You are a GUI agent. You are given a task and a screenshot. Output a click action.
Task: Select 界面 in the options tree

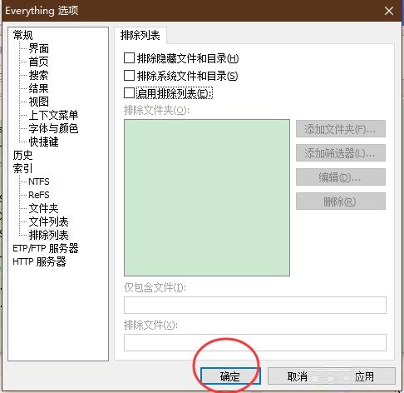[x=39, y=48]
